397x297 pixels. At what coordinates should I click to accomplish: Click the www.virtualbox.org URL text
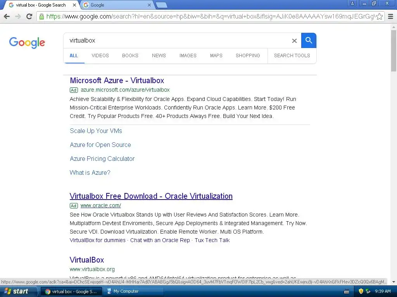[x=92, y=269]
